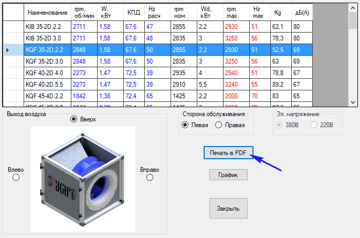
Task: Click the W, кВт column header
Action: tap(110, 13)
